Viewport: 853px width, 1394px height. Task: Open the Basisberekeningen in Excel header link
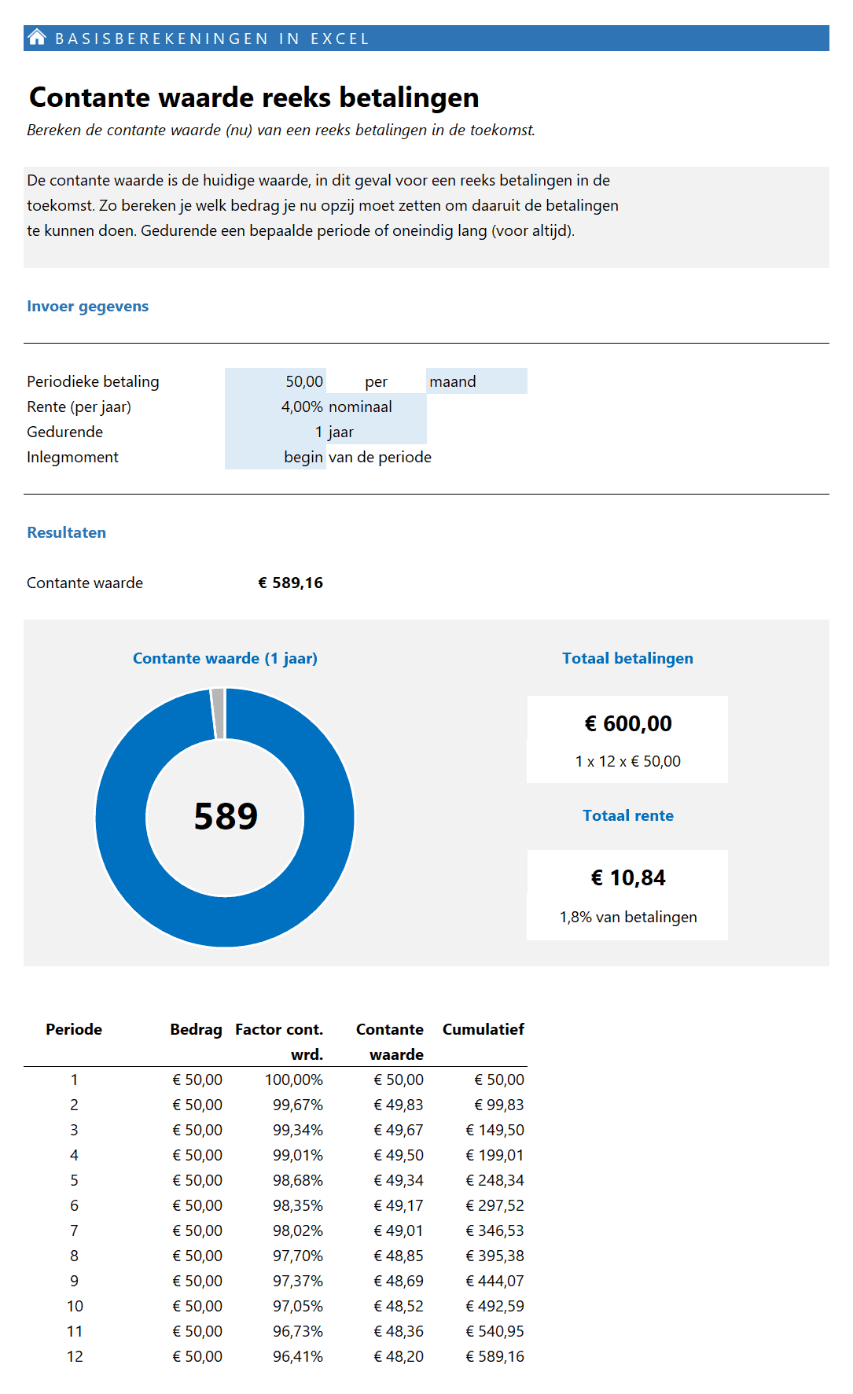click(212, 39)
